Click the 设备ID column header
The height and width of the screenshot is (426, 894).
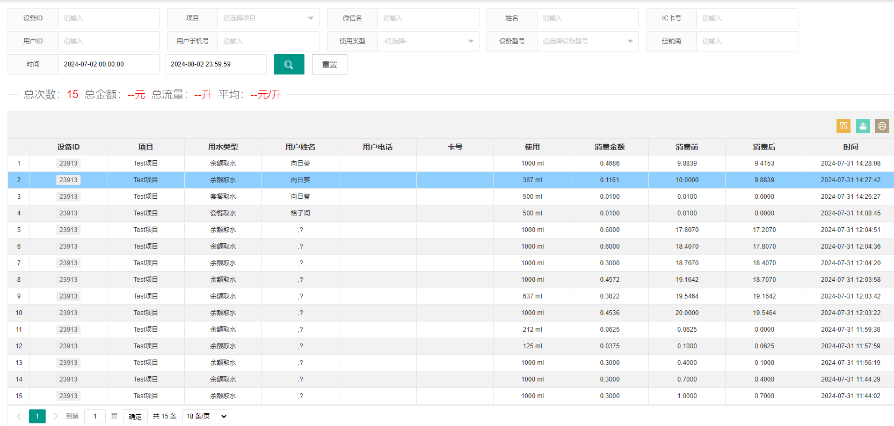[x=68, y=147]
